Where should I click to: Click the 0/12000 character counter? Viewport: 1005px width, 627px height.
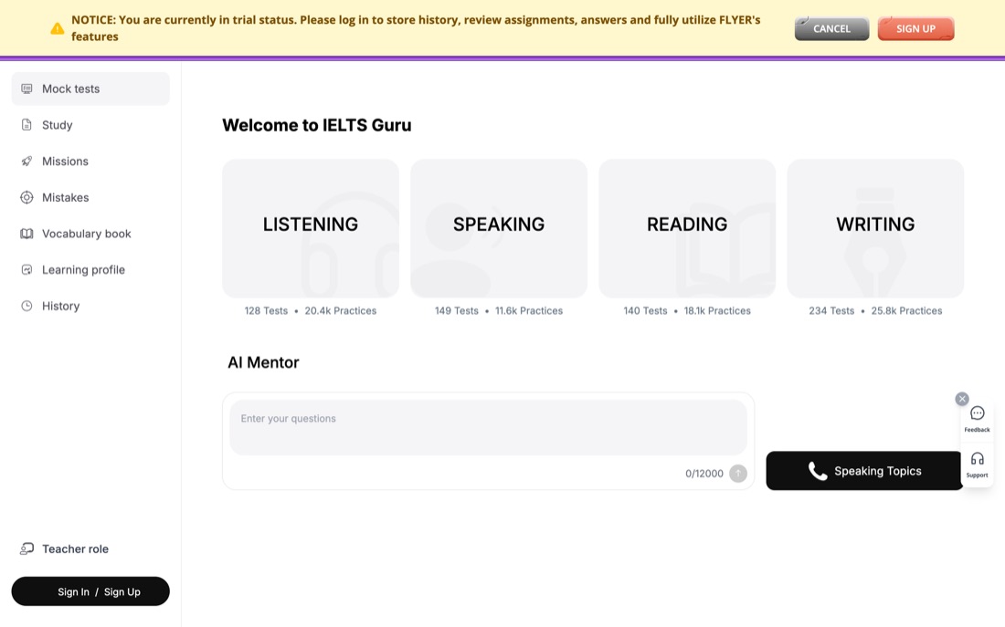point(703,474)
